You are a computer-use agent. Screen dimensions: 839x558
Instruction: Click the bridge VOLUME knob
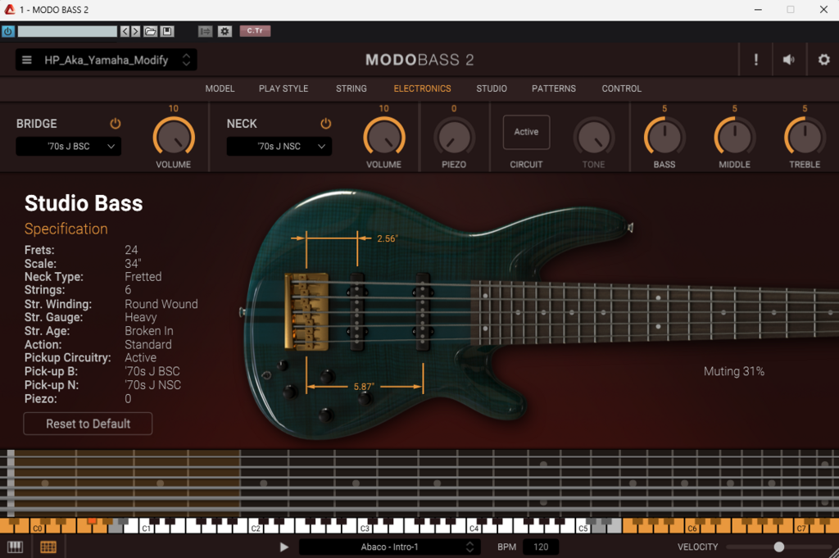174,137
